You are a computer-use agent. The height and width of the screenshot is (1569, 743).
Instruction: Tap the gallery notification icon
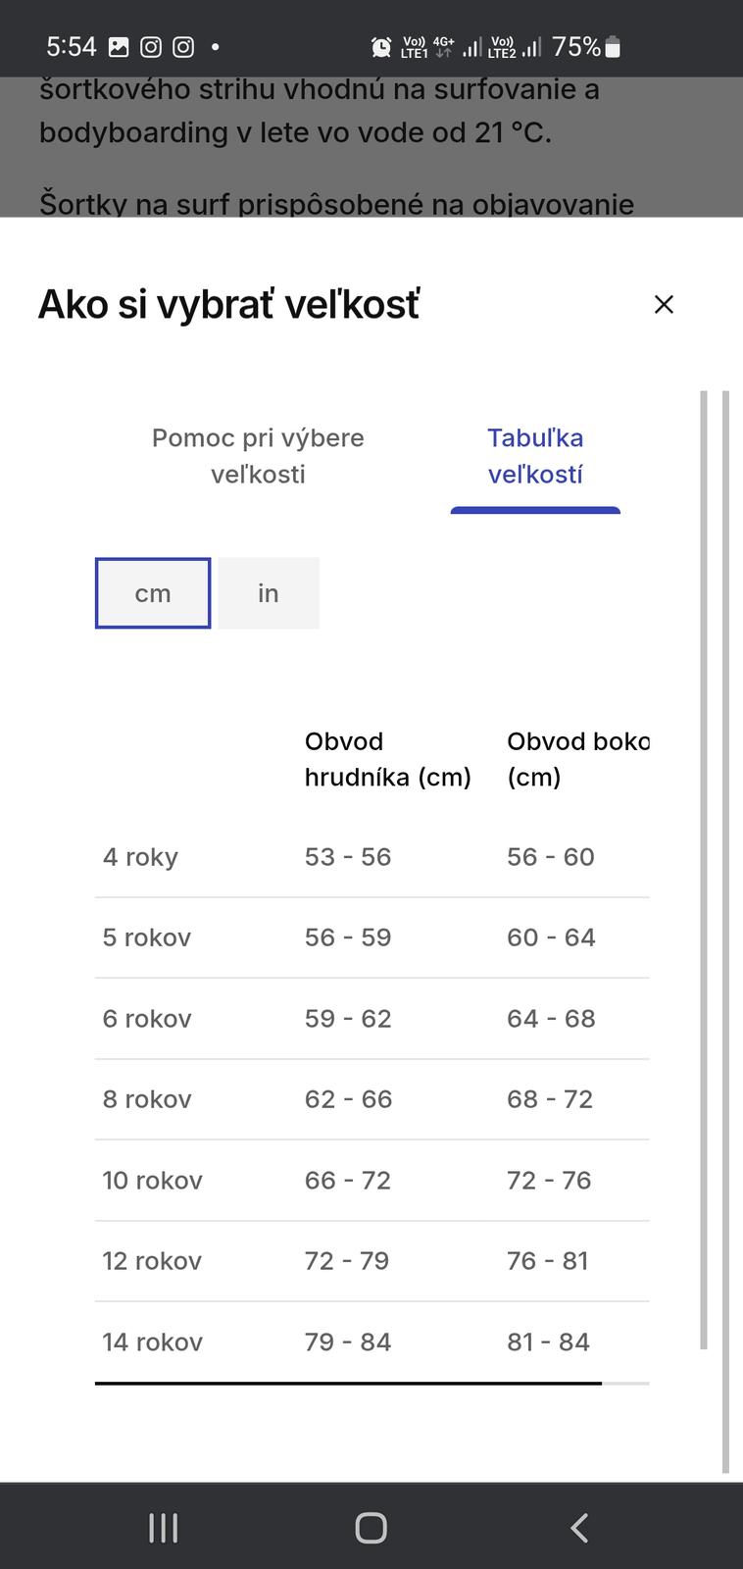119,47
